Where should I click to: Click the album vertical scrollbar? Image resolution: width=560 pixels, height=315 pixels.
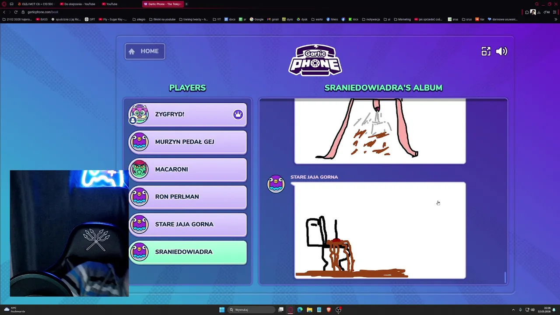[x=505, y=277]
